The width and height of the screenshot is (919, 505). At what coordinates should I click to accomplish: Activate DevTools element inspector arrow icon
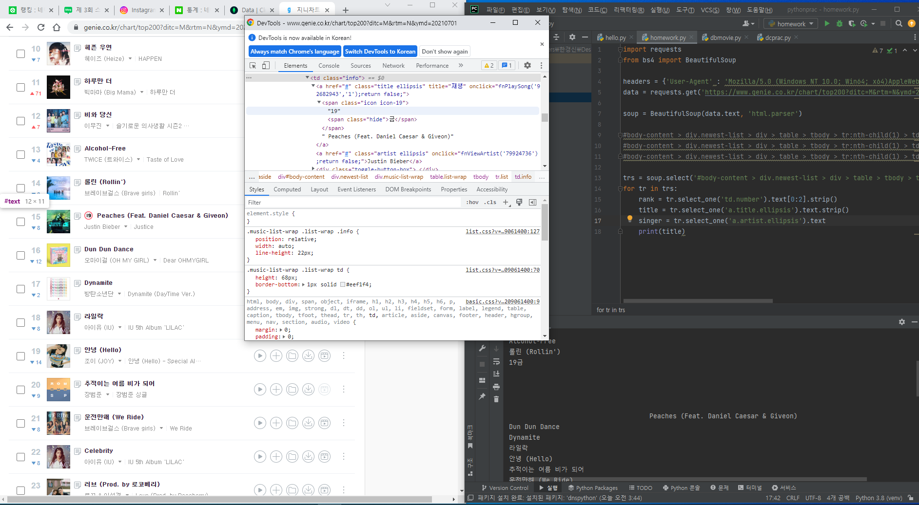click(x=253, y=65)
